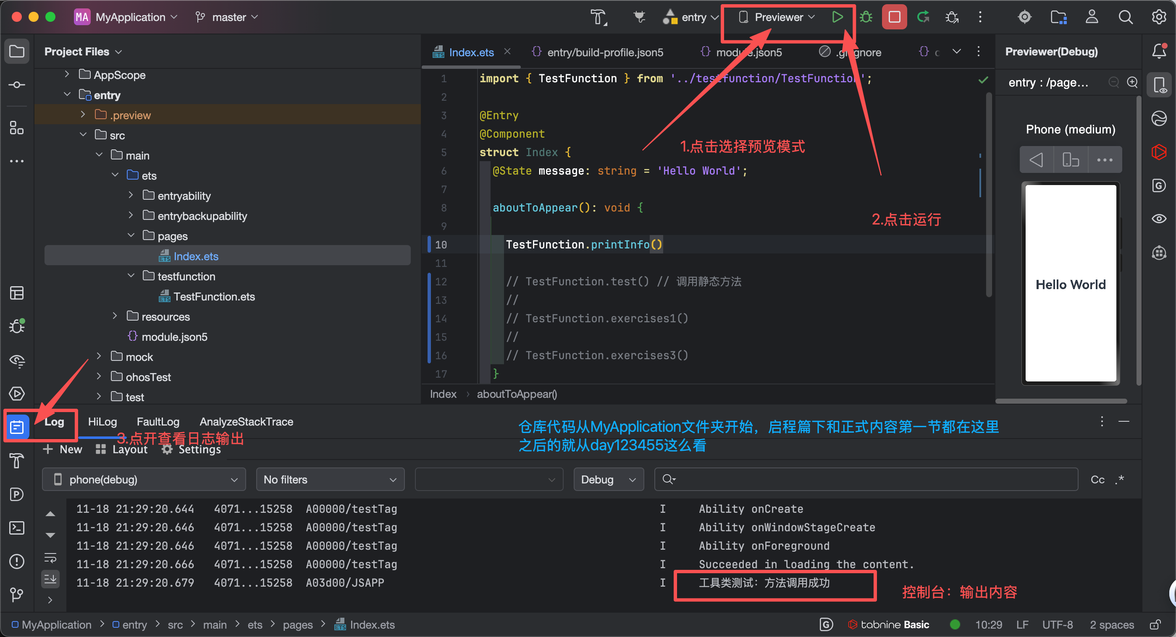1176x637 pixels.
Task: Expand the resources folder
Action: tap(115, 316)
